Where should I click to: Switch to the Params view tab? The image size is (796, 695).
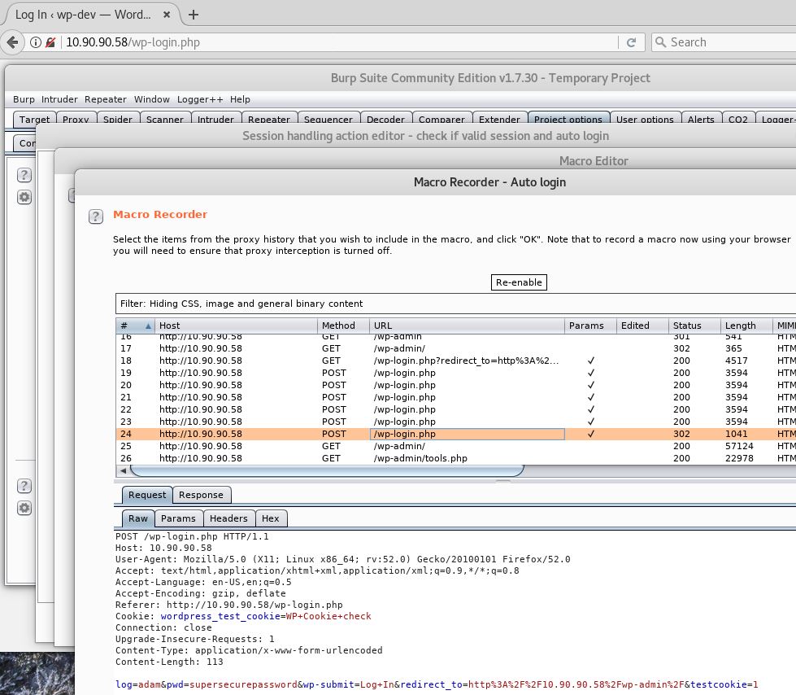(178, 518)
